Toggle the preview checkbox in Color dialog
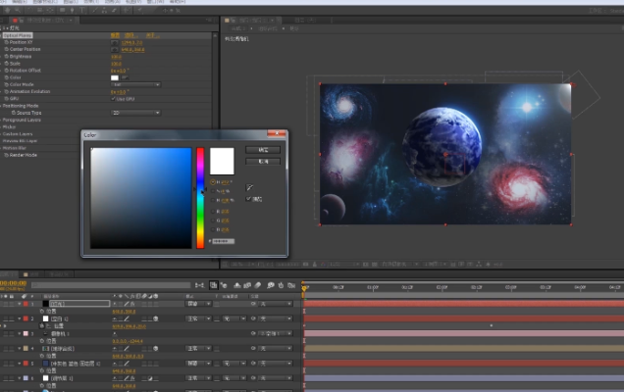Screen dimensions: 624x392 (248, 199)
